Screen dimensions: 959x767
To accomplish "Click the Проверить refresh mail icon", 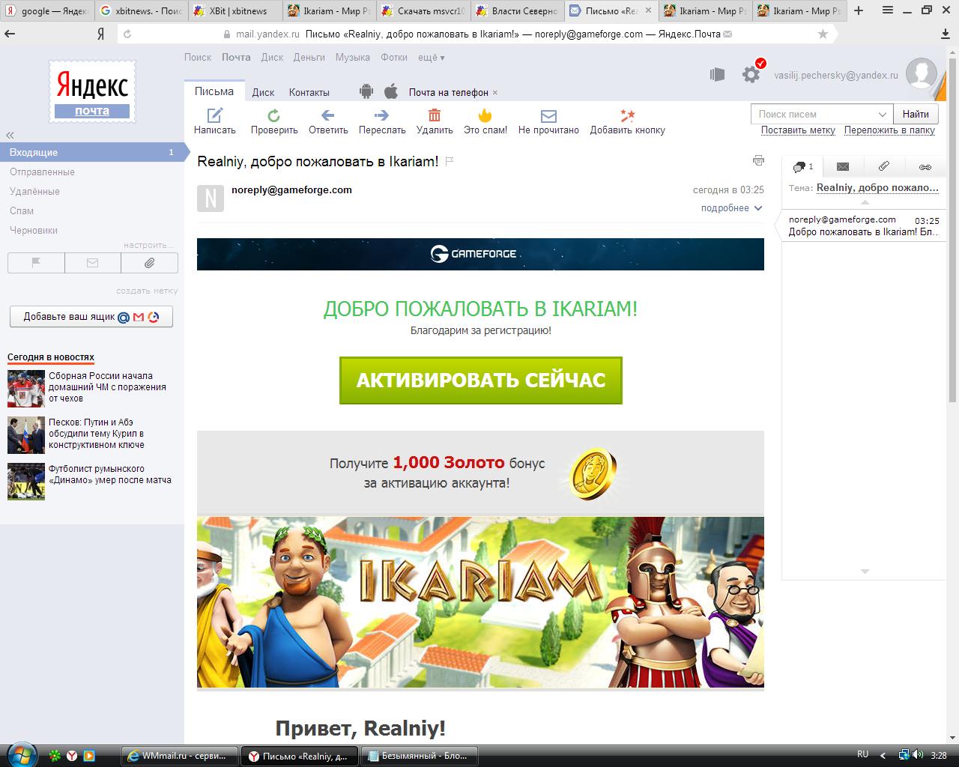I will click(274, 115).
